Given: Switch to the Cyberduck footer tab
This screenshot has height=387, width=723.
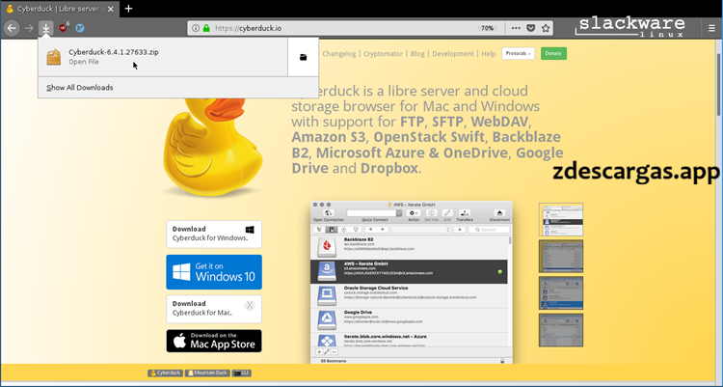Looking at the screenshot, I should (165, 373).
